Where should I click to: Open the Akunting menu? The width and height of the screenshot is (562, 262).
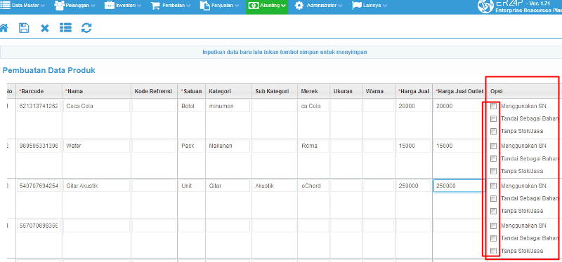click(267, 6)
